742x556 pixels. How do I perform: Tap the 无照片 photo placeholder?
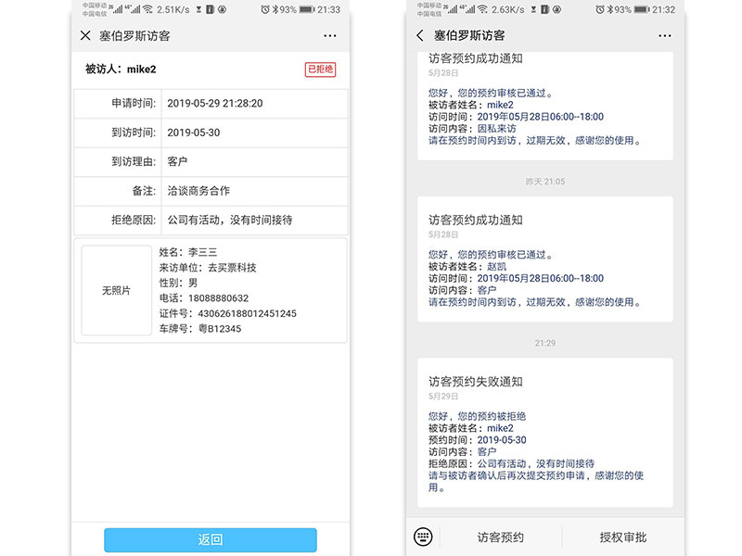pyautogui.click(x=116, y=289)
